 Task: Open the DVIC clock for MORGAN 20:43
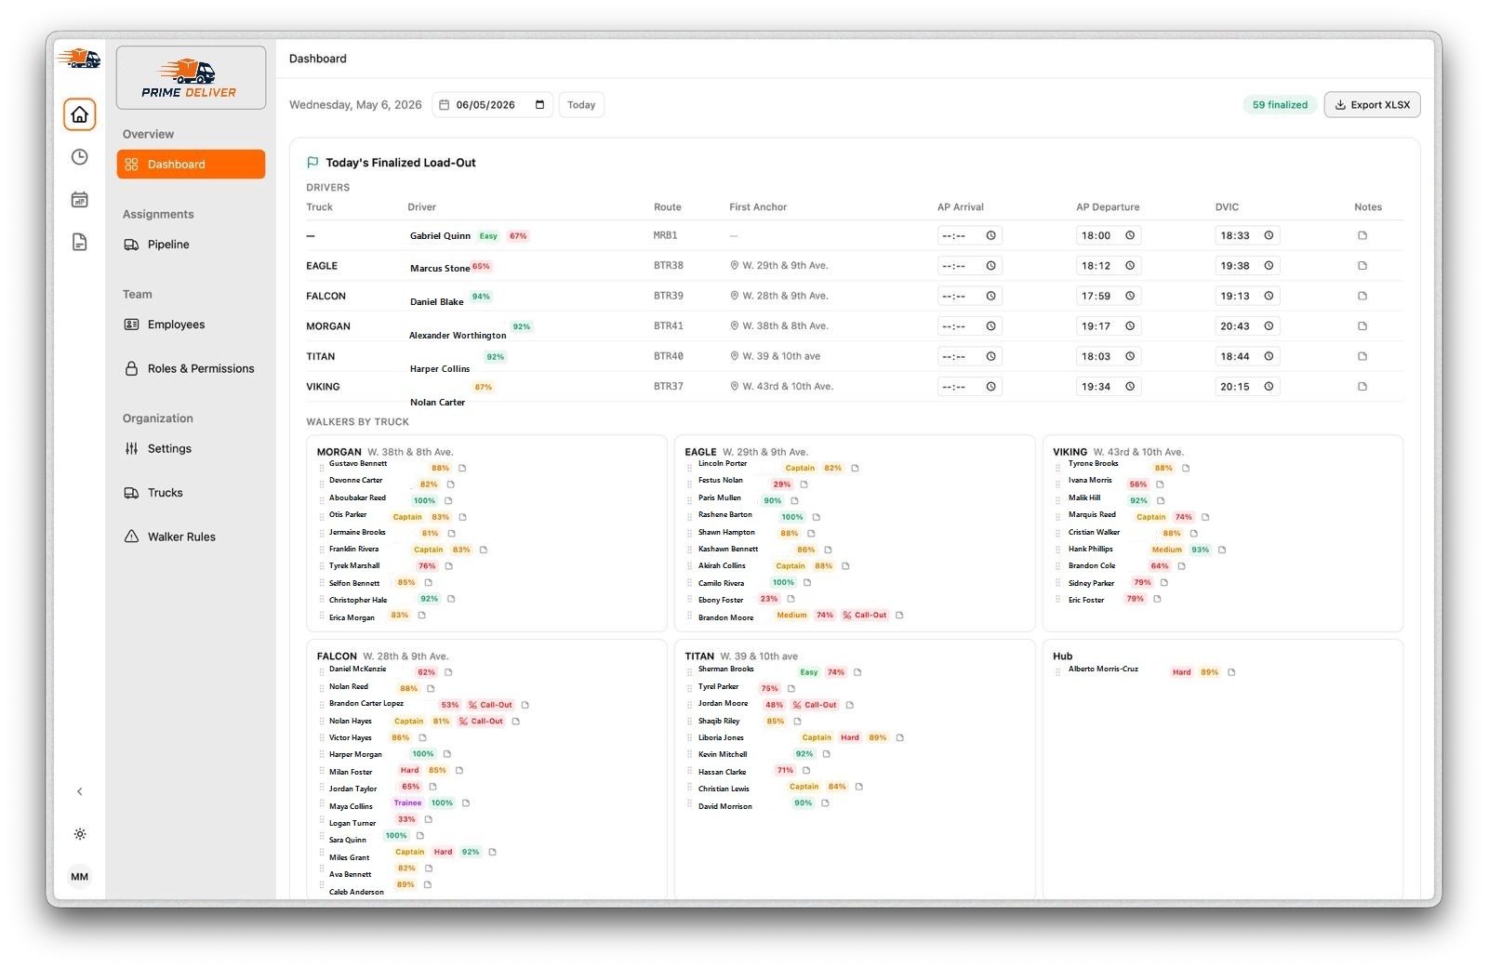[1269, 326]
